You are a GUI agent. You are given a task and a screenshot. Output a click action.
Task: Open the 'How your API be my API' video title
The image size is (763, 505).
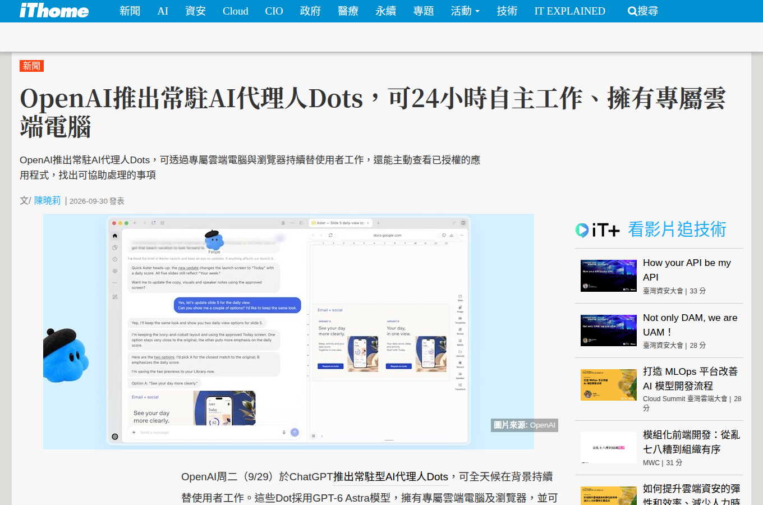point(687,270)
